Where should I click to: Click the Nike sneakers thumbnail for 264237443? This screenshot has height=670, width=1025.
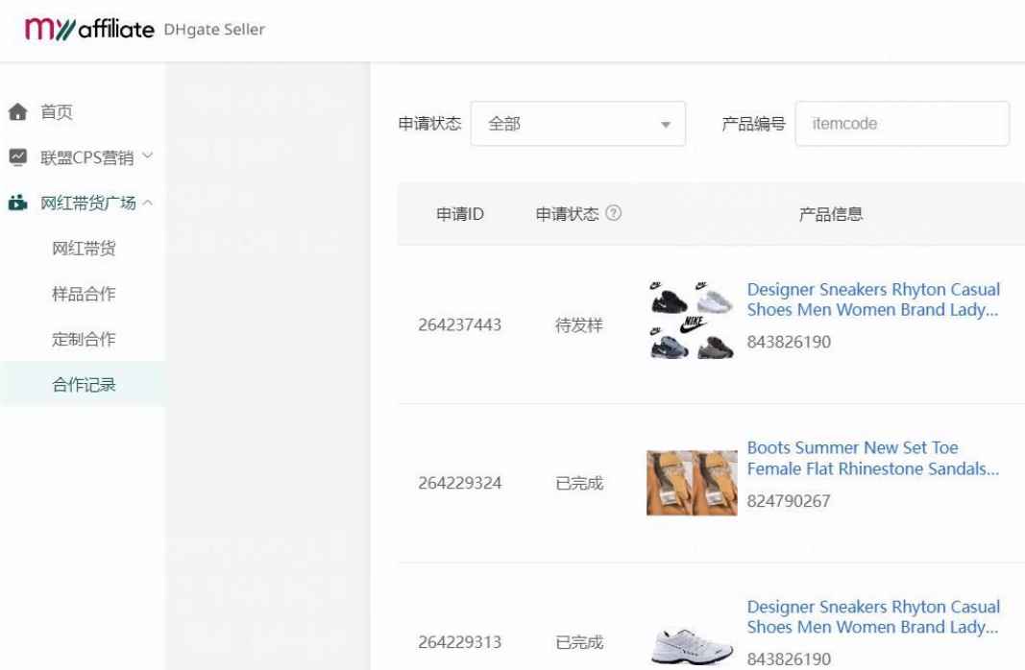click(692, 320)
